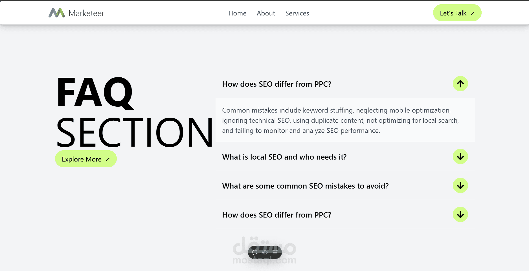Image resolution: width=529 pixels, height=271 pixels.
Task: Click the down arrow beside the SEO mistakes question
Action: tap(460, 185)
